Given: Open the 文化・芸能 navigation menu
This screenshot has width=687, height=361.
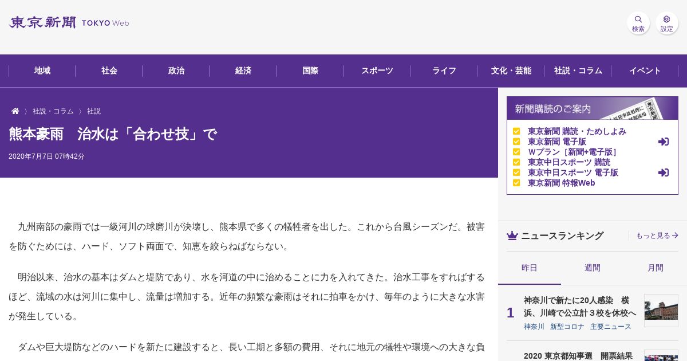Looking at the screenshot, I should coord(511,71).
